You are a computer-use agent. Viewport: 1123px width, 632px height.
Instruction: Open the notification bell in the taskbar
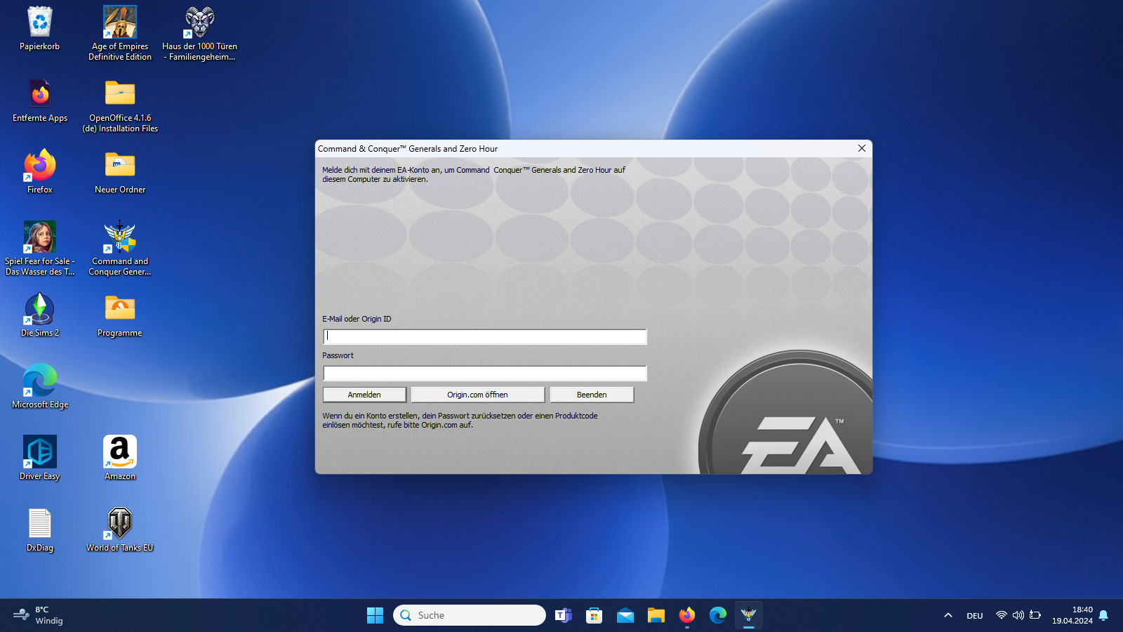click(x=1103, y=615)
